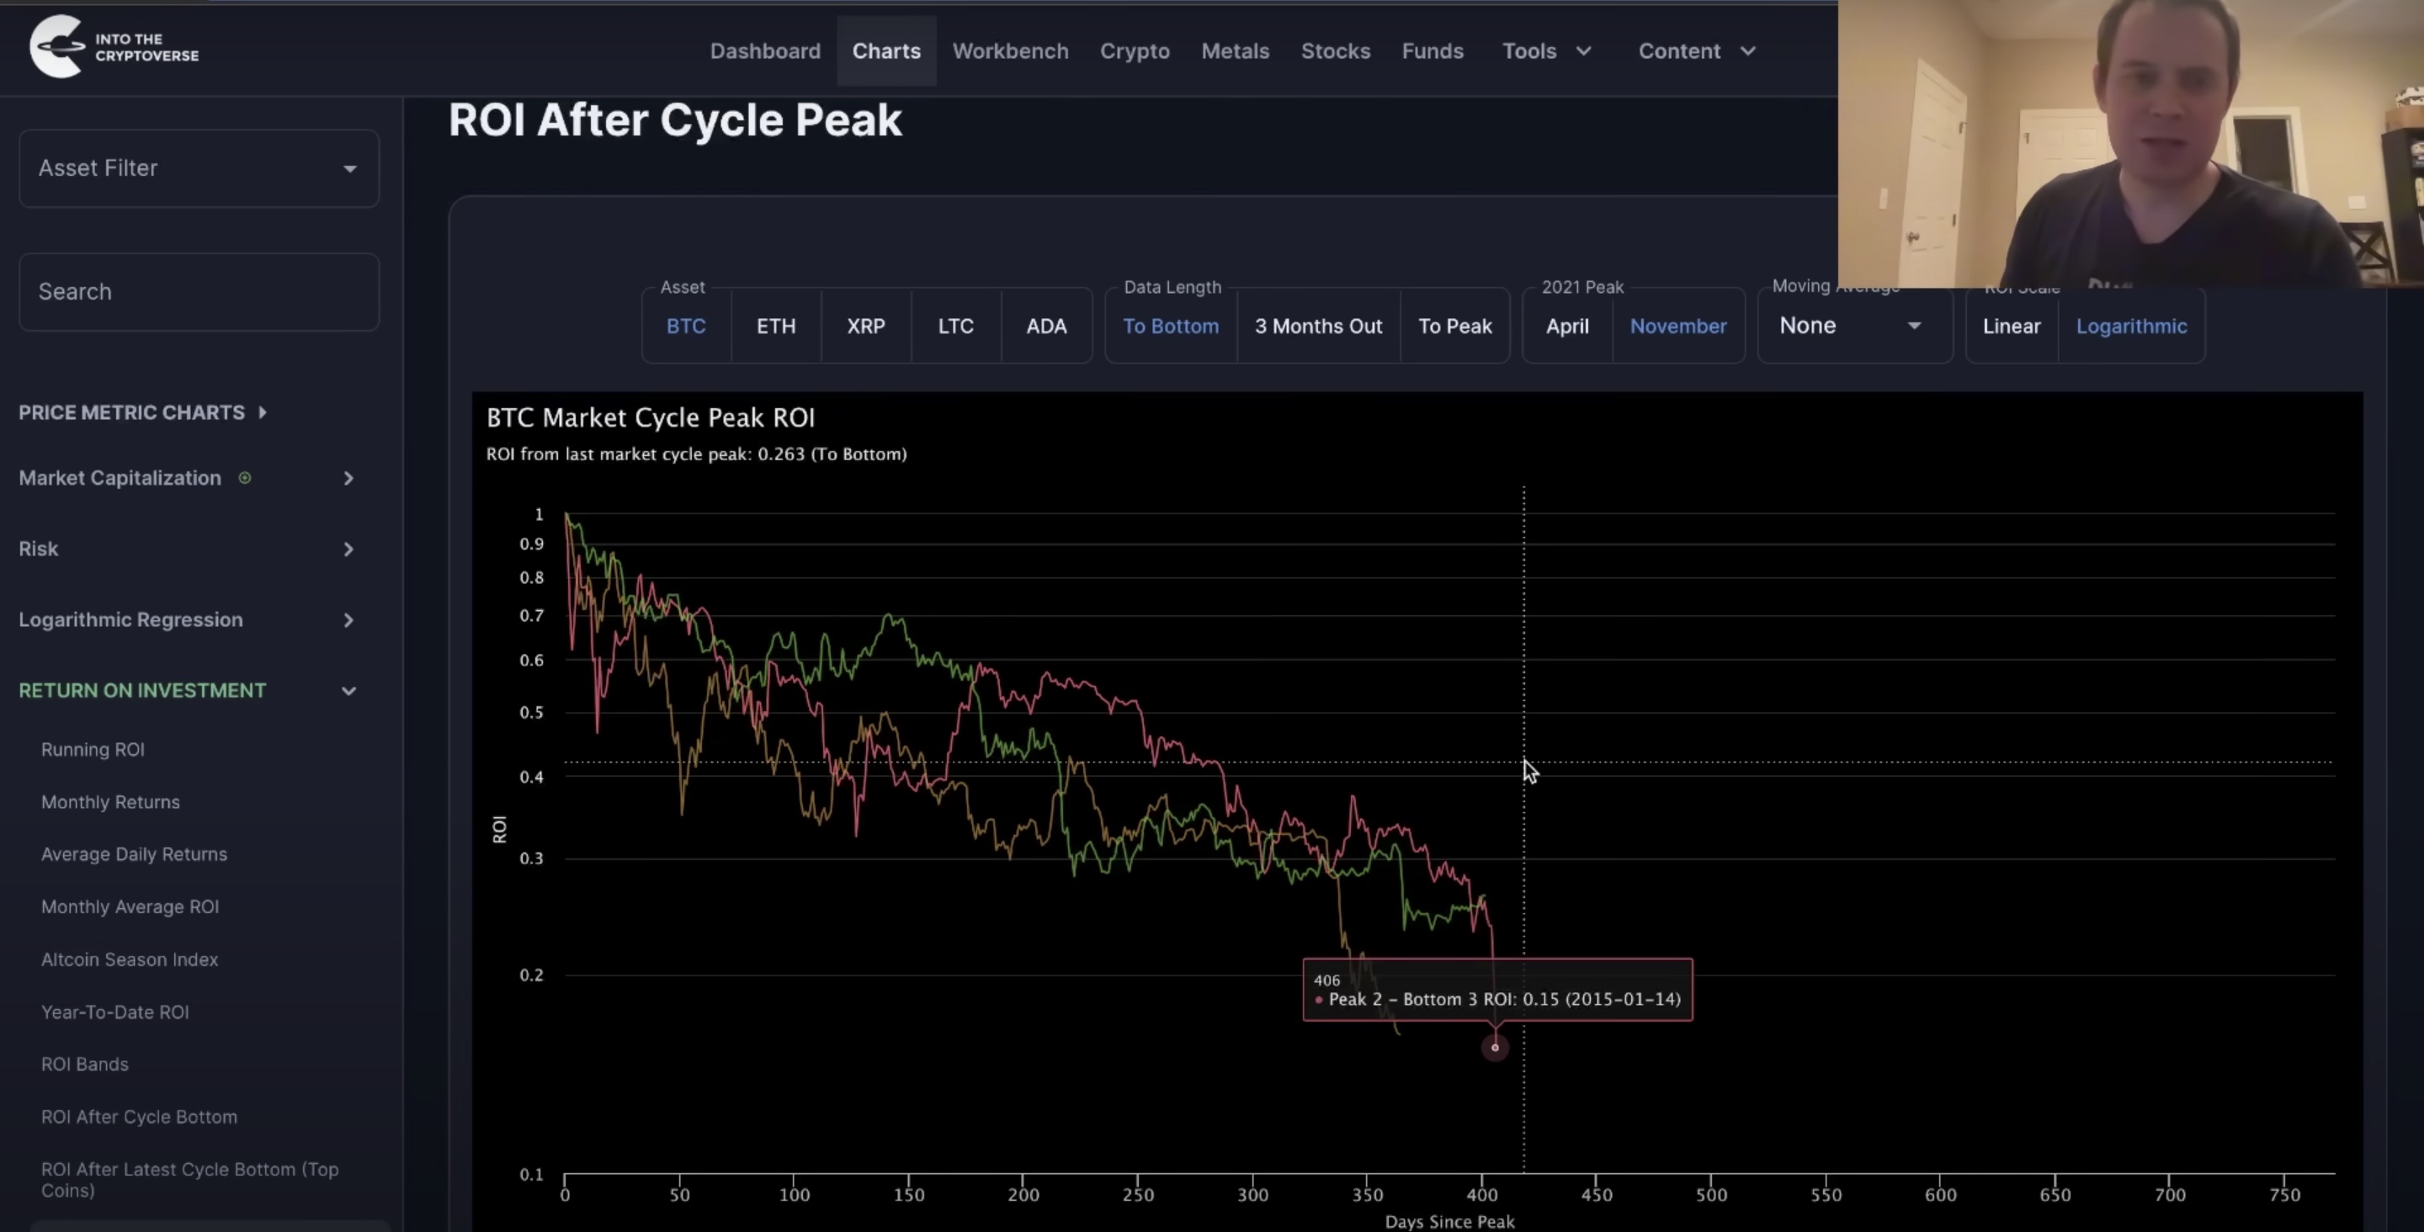Click the ROI from last market cycle peak subtitle
Viewport: 2424px width, 1232px height.
click(x=696, y=454)
